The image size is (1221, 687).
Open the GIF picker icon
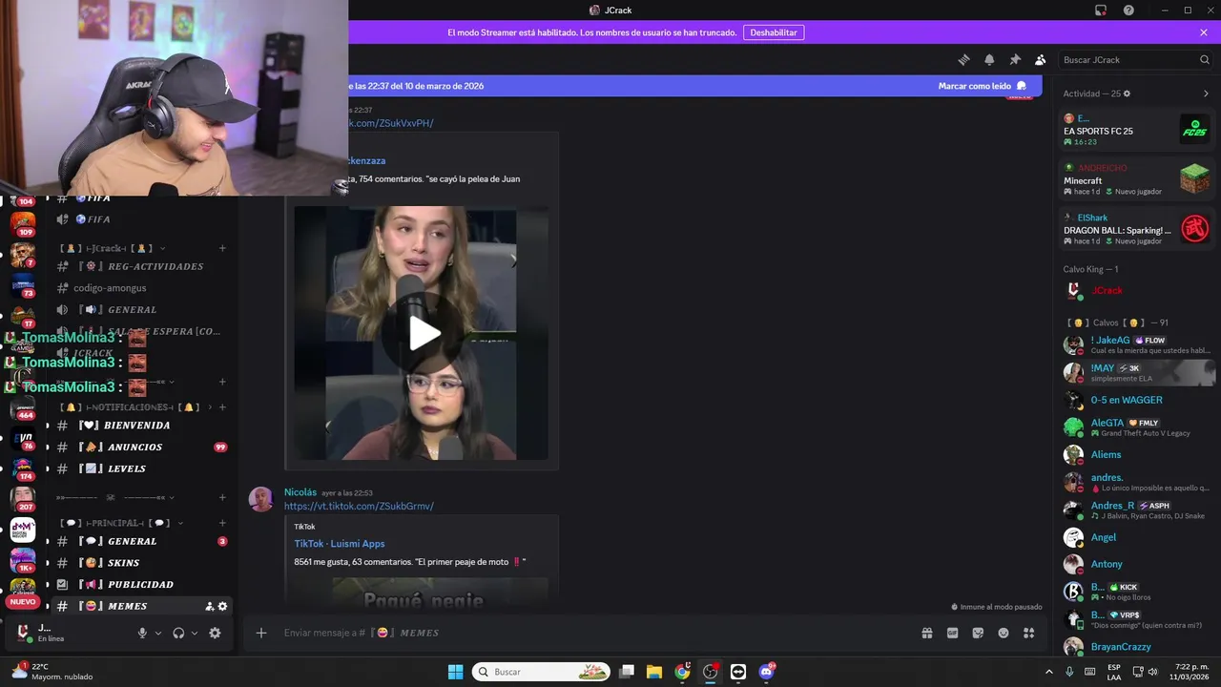[952, 633]
